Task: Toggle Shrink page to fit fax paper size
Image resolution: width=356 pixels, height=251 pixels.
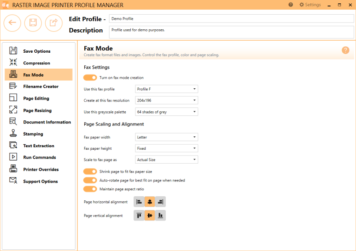Action: [90, 172]
